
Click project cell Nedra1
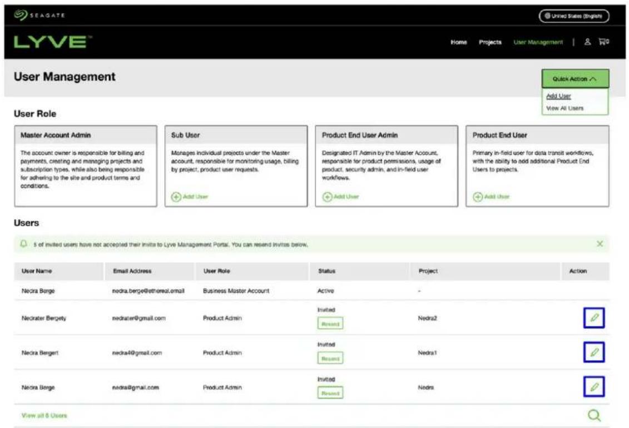[427, 353]
